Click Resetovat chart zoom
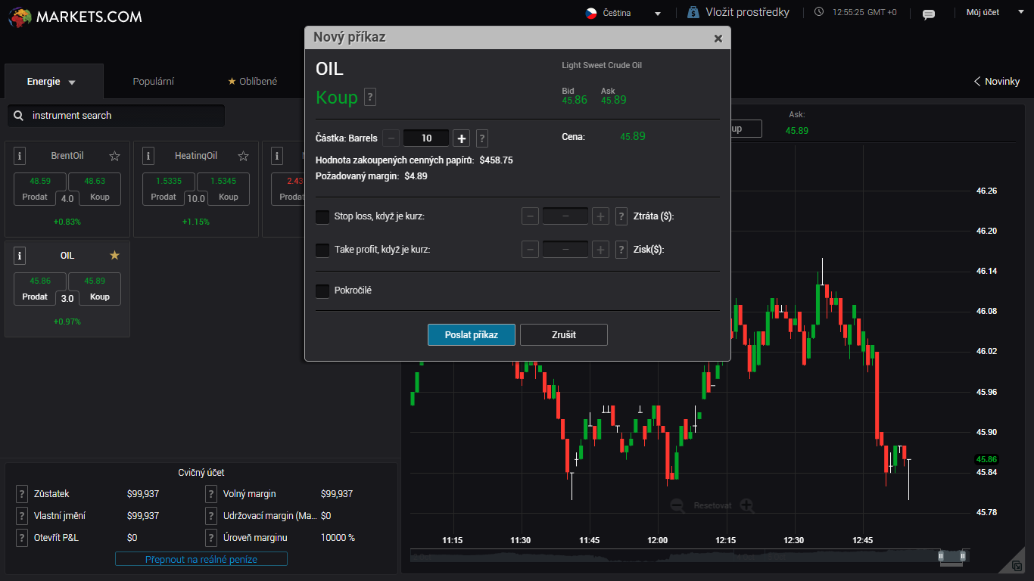The width and height of the screenshot is (1034, 581). 712,505
